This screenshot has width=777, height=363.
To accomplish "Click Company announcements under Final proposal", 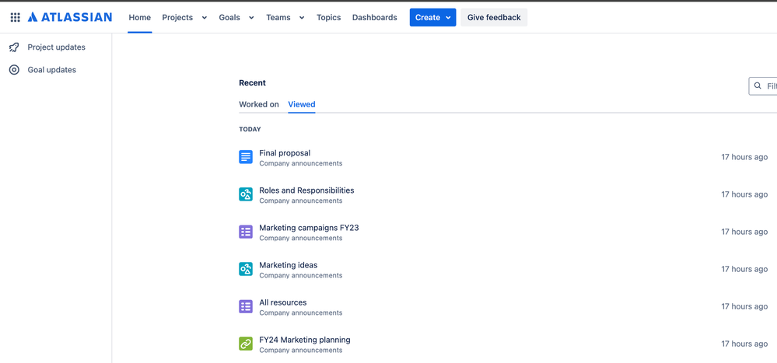I will point(301,163).
